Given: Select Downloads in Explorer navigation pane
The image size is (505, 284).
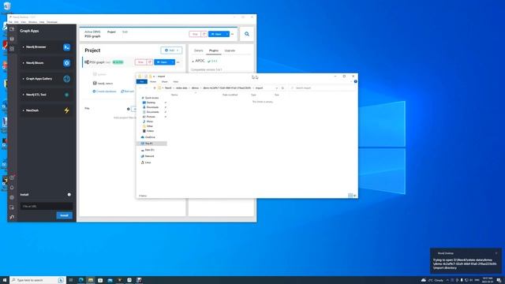Looking at the screenshot, I should point(152,107).
